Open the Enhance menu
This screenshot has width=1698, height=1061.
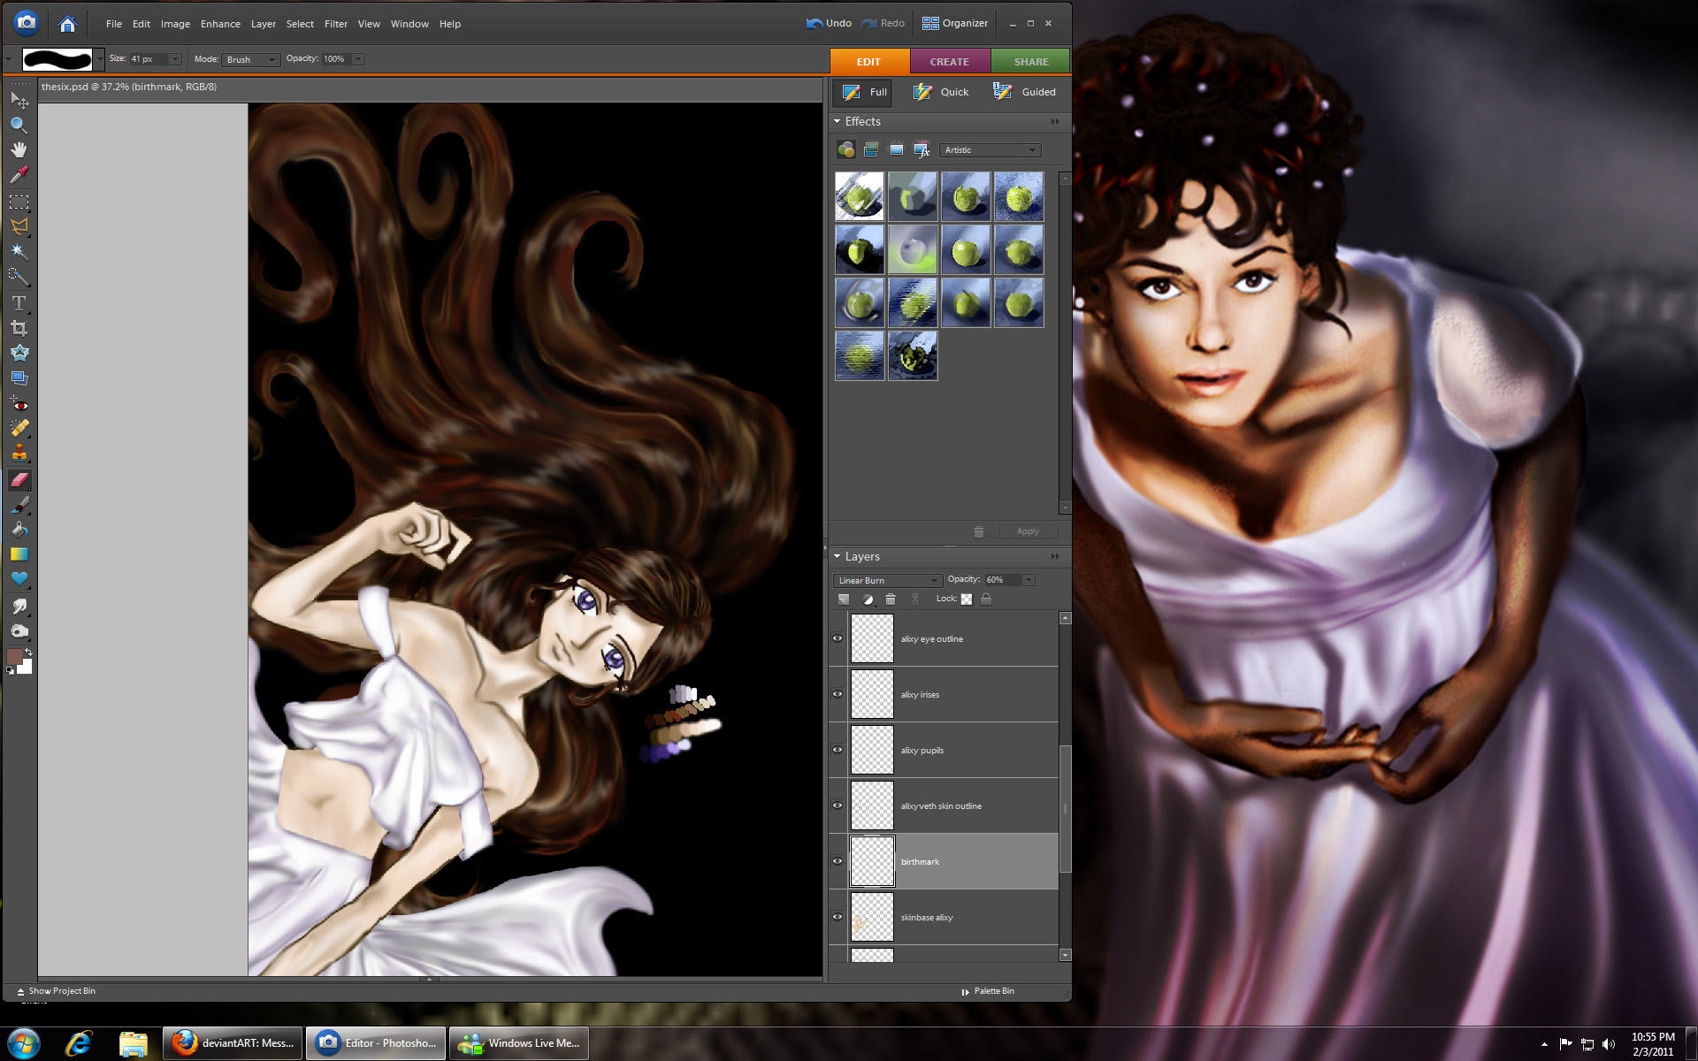tap(220, 24)
